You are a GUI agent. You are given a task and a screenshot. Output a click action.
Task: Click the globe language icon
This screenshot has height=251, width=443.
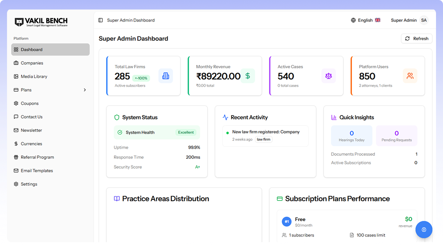[x=353, y=20]
